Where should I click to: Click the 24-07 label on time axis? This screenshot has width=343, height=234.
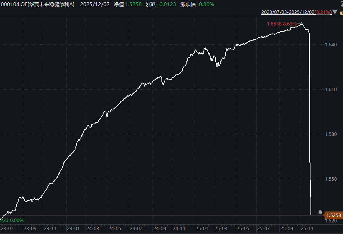(x=135, y=228)
